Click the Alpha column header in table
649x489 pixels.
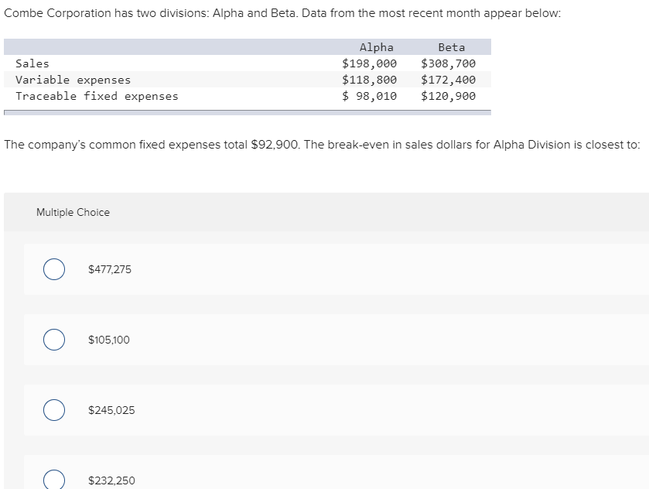tap(374, 47)
